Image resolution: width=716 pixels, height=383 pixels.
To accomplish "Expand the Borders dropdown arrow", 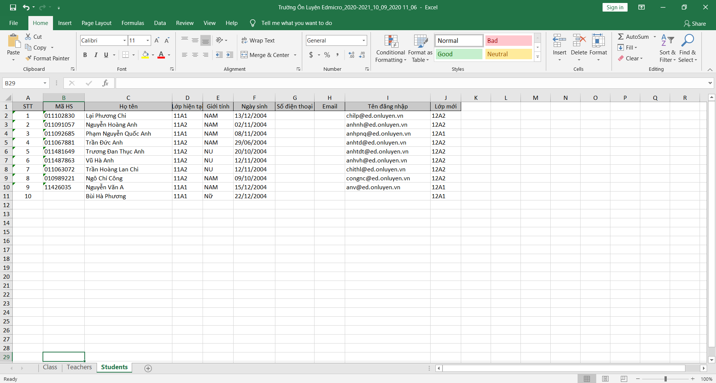I will click(x=134, y=55).
